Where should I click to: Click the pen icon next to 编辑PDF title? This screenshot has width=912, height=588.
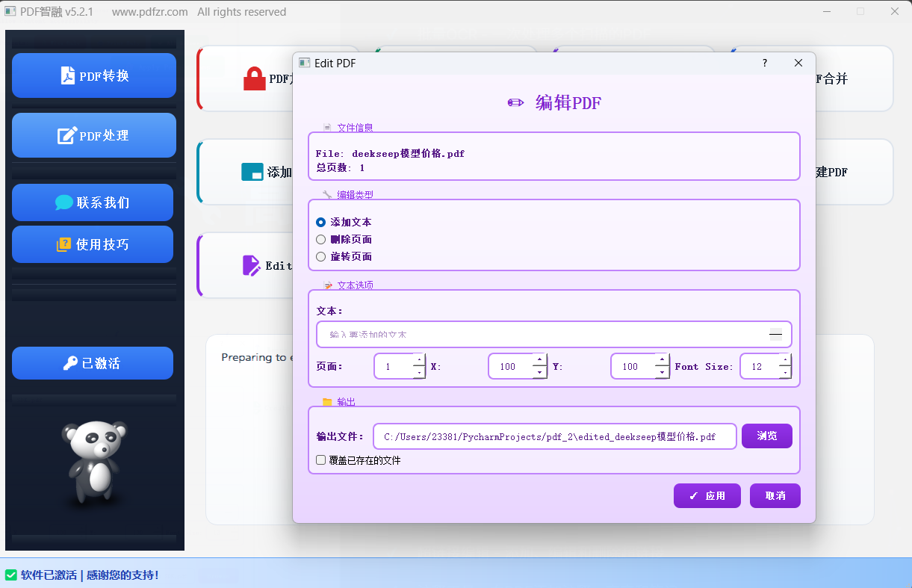coord(515,102)
